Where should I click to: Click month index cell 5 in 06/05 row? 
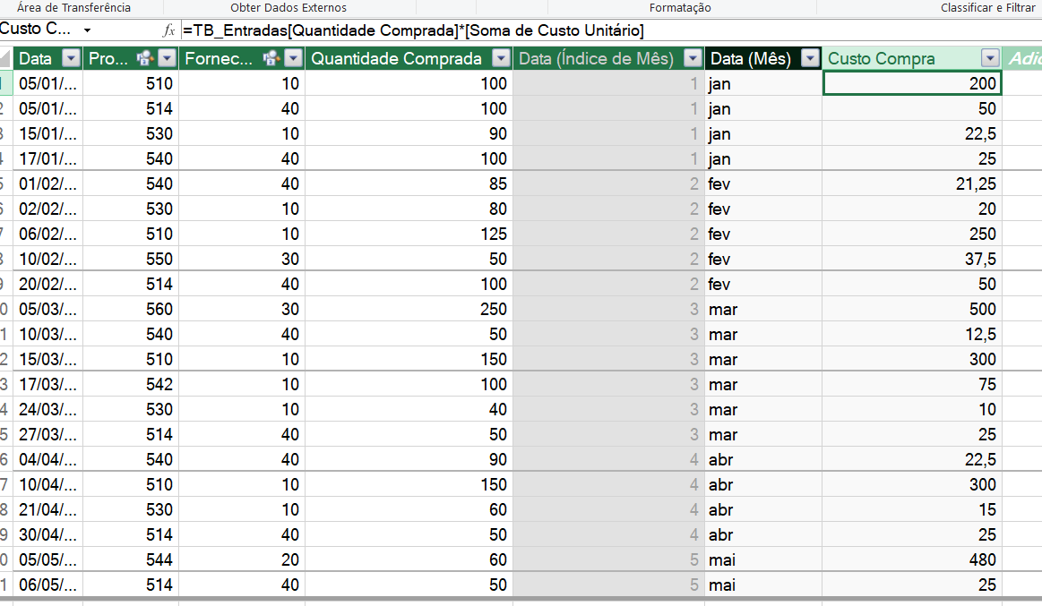point(608,585)
